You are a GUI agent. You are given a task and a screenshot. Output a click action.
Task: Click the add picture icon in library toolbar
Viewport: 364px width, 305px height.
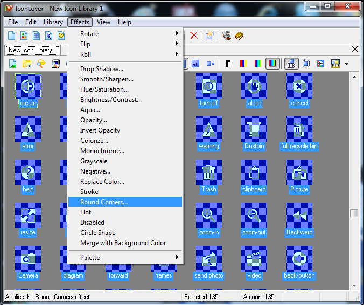coord(13,64)
